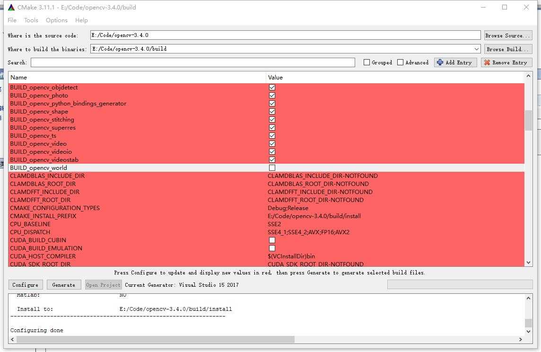Viewport: 541px width, 352px height.
Task: Click the cache table vertical scrollbar thumb
Action: tap(528, 120)
